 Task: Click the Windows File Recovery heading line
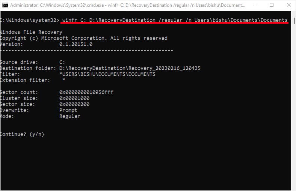click(x=31, y=32)
